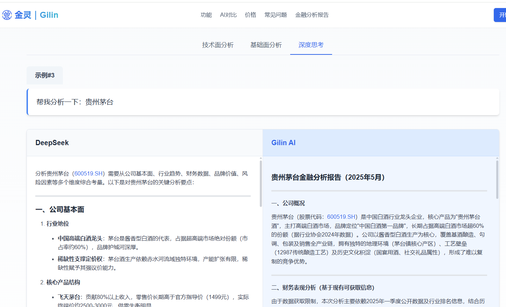Click the blue button at top right

[500, 15]
